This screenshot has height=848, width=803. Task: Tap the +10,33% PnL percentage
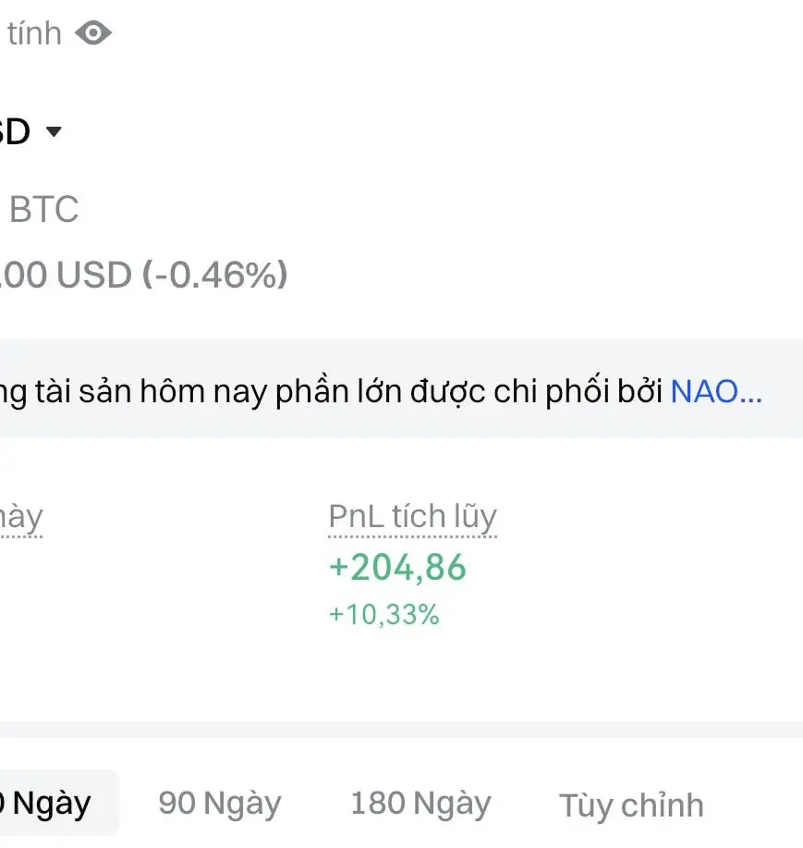383,614
